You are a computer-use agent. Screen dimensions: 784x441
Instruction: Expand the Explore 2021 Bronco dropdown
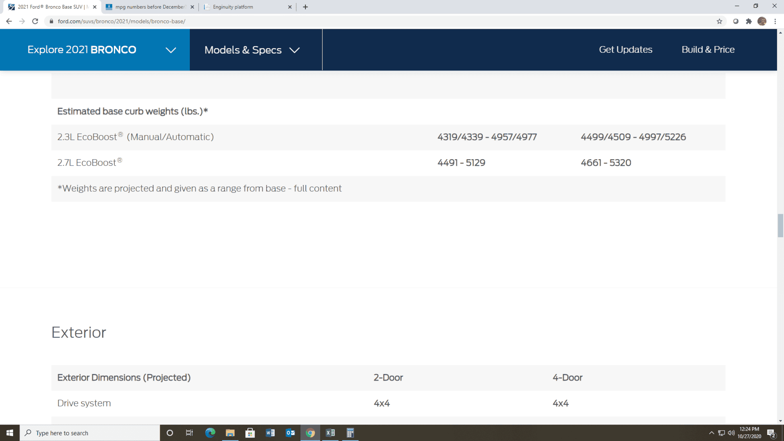click(95, 50)
